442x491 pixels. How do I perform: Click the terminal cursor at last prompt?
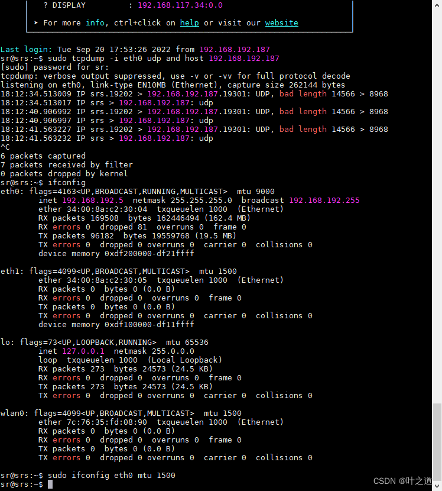pos(50,484)
